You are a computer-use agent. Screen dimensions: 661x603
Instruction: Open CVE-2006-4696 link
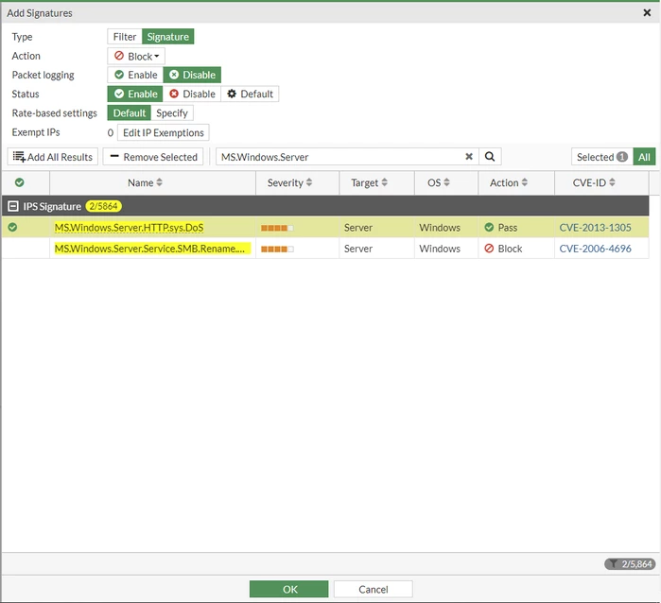595,249
